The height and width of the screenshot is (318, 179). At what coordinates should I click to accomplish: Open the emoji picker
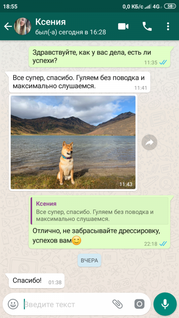coord(13,304)
